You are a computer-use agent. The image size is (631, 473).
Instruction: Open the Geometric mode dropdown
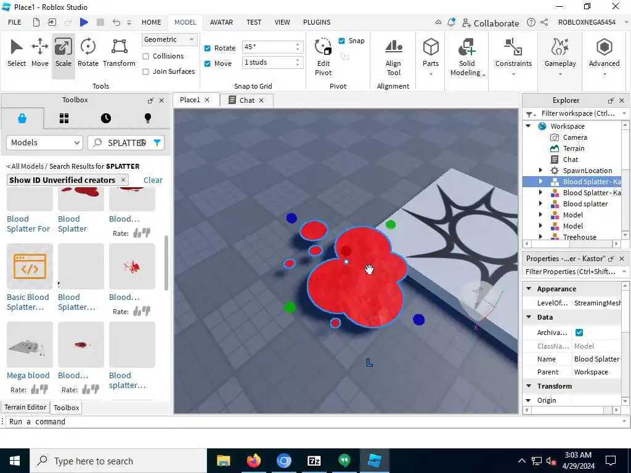coord(169,39)
